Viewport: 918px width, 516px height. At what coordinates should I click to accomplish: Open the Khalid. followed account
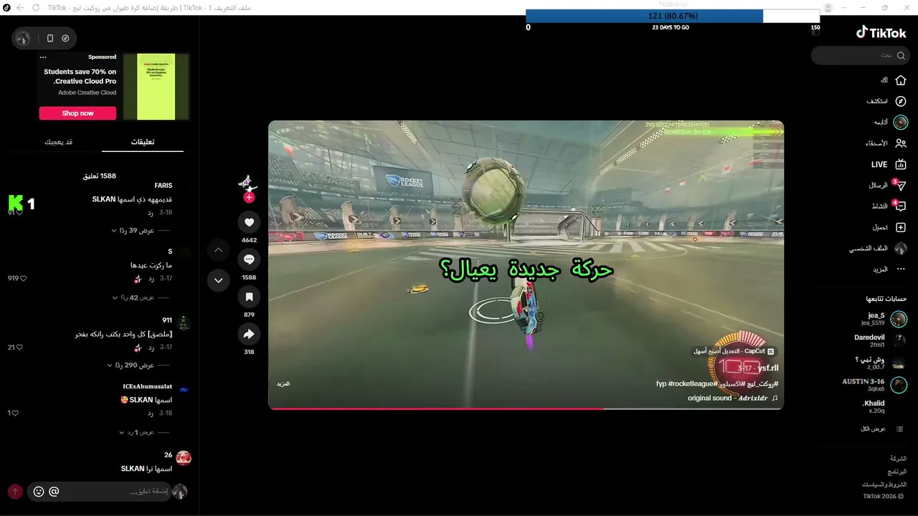point(874,406)
